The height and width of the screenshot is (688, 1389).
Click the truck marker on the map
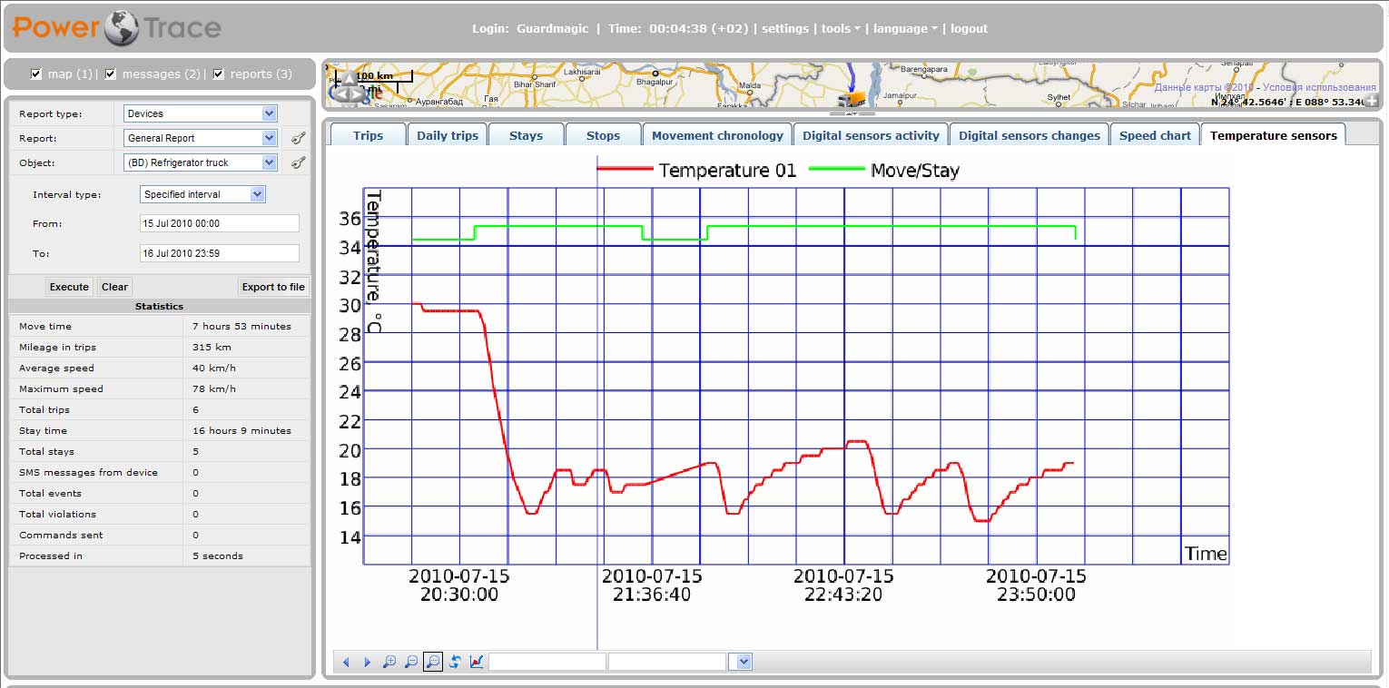tap(852, 100)
